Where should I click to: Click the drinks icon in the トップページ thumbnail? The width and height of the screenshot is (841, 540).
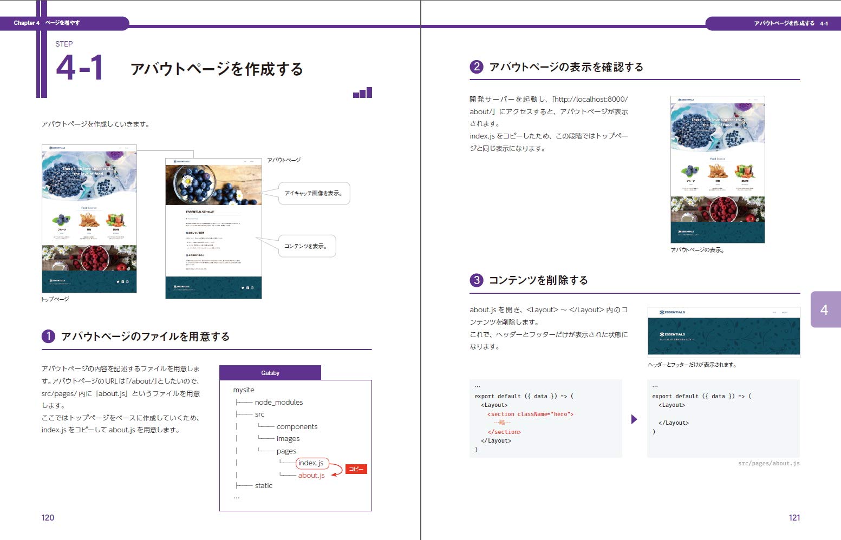[x=116, y=220]
